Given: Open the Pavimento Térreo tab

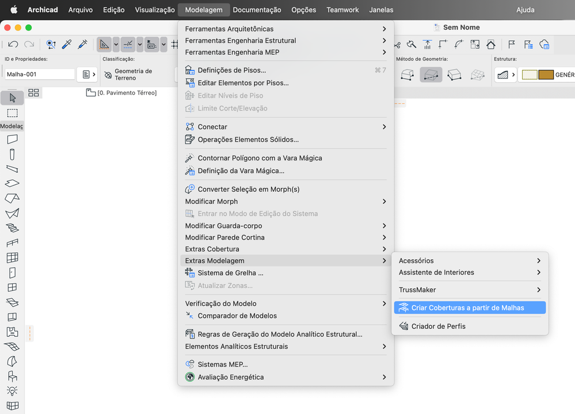Looking at the screenshot, I should [x=121, y=93].
